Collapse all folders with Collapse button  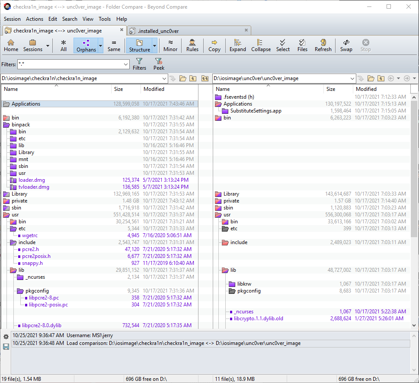(261, 45)
